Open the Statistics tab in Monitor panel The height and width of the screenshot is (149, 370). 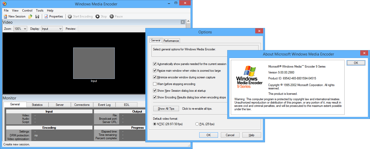coord(37,104)
